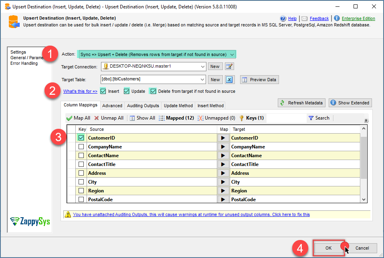Image resolution: width=384 pixels, height=258 pixels.
Task: Expand the Target Table dropdown
Action: pos(202,80)
